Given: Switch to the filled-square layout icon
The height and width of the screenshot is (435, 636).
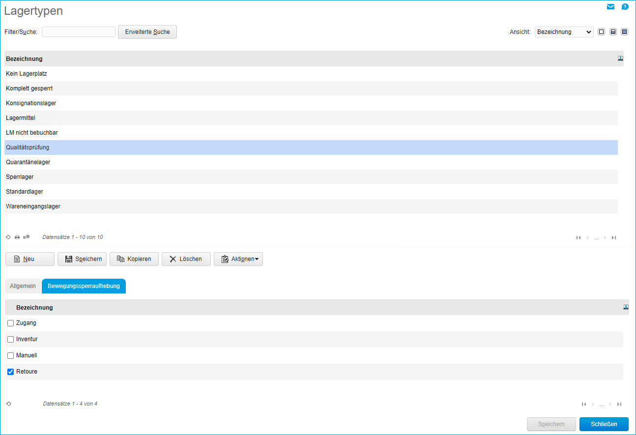Looking at the screenshot, I should tap(625, 32).
